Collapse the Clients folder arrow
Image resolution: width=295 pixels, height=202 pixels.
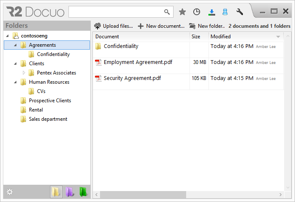coord(16,64)
